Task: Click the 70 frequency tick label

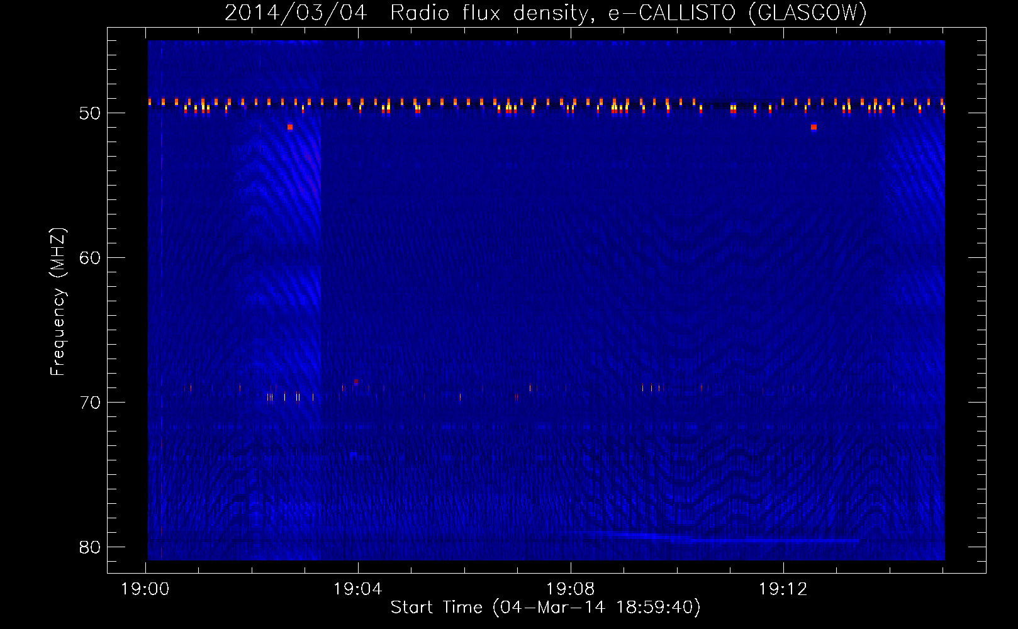Action: point(91,403)
